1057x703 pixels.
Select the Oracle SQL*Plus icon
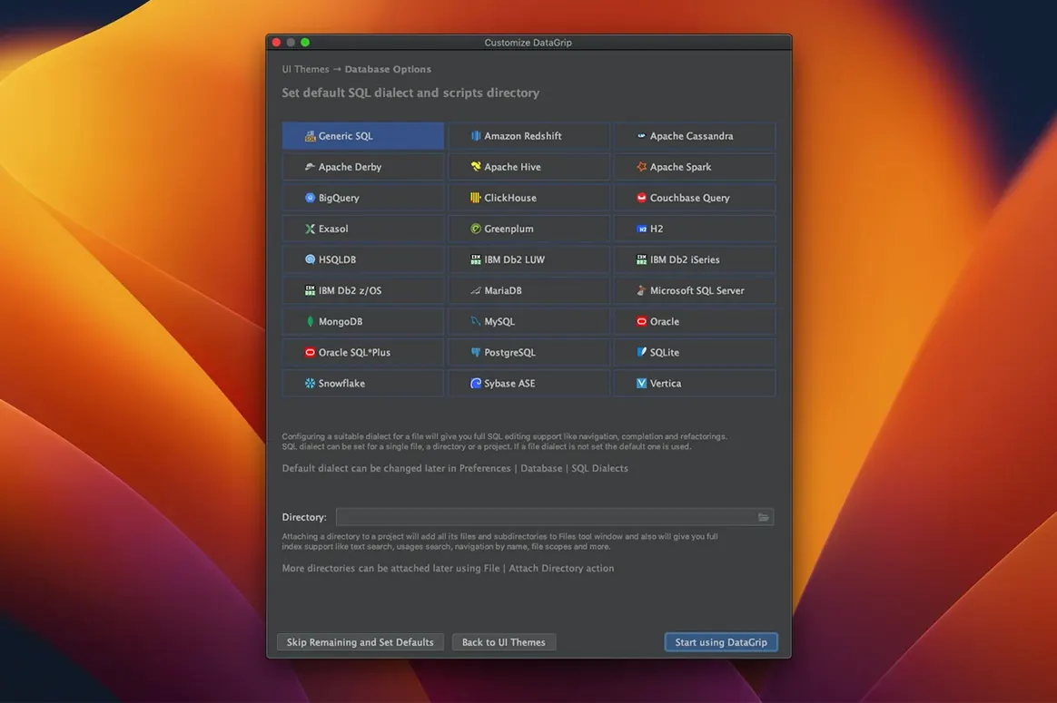click(310, 353)
